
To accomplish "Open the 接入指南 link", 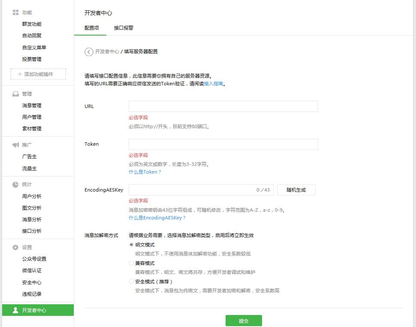I will tap(214, 84).
